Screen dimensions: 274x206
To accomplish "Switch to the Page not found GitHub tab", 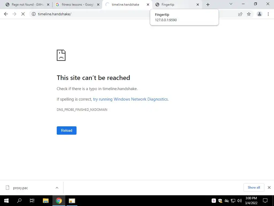I will [x=27, y=5].
